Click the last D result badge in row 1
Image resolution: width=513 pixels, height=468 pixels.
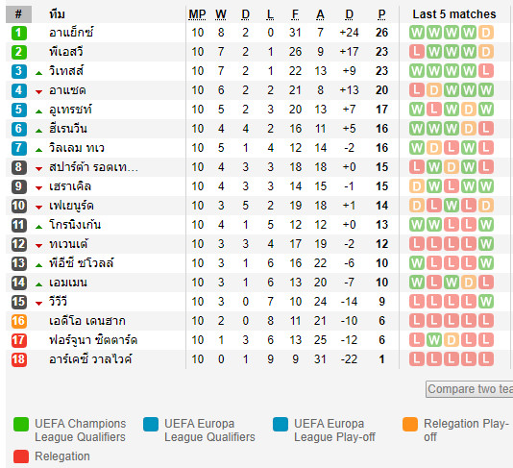[x=486, y=33]
